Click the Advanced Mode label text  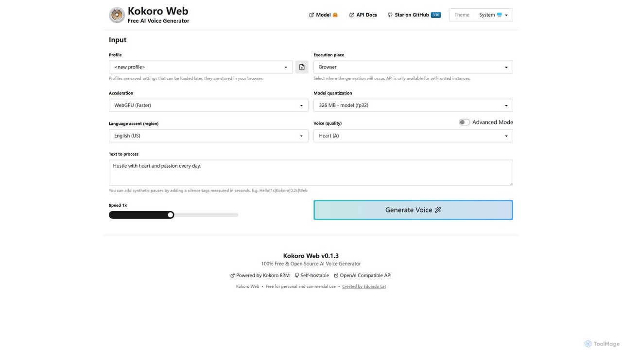point(493,122)
